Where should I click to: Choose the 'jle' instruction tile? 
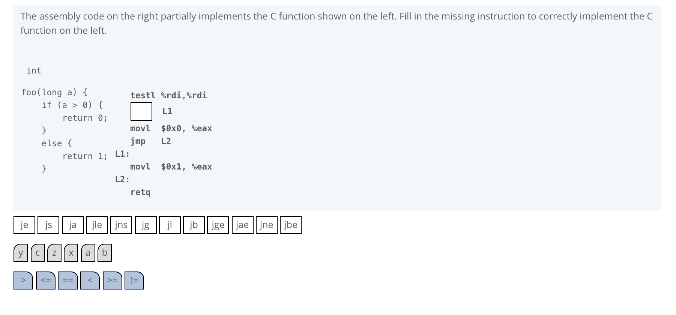pos(97,225)
